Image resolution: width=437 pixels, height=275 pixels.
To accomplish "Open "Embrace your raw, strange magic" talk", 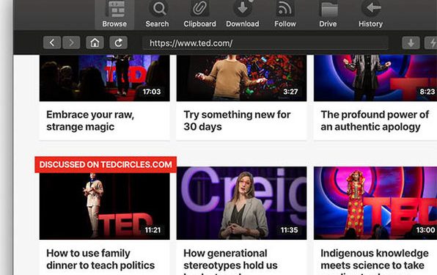I will pyautogui.click(x=90, y=121).
